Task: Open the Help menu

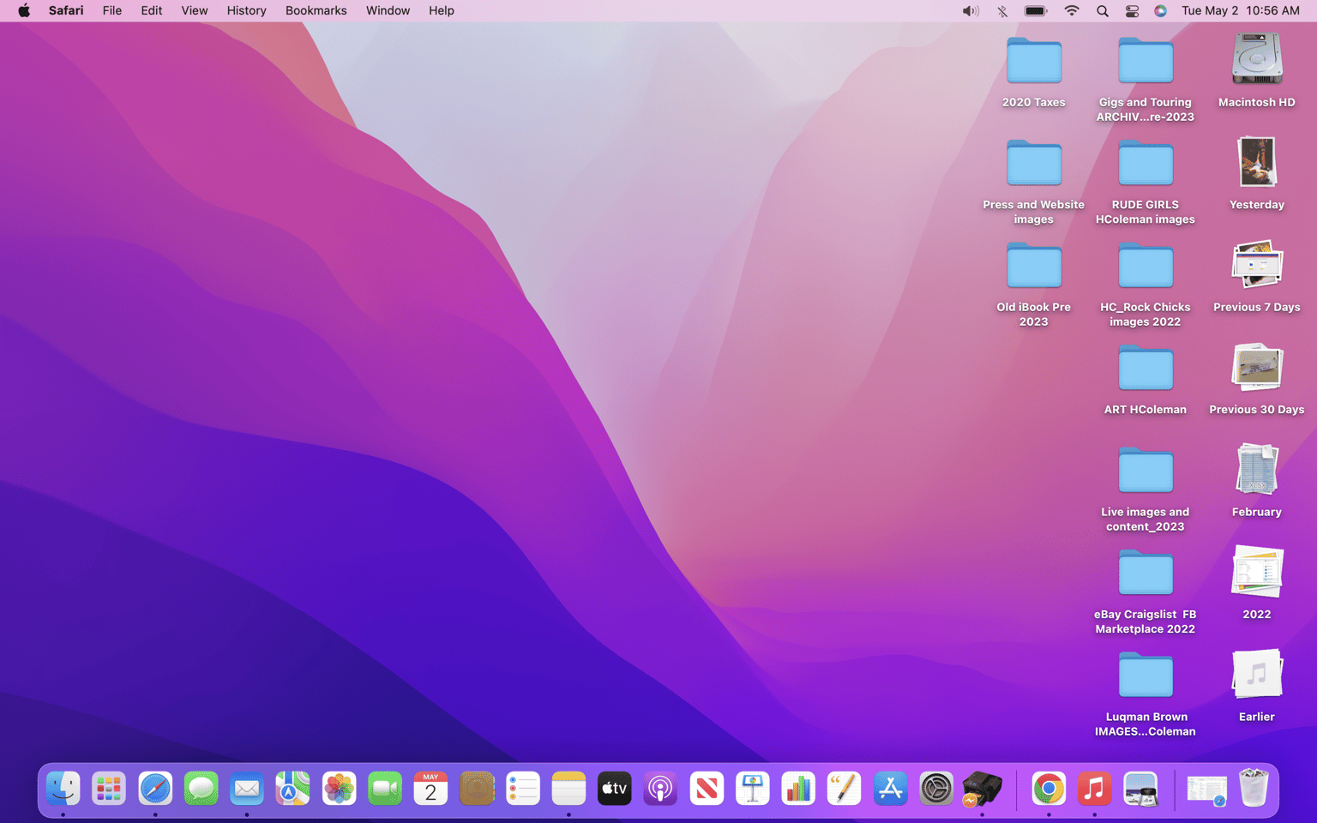Action: [442, 10]
